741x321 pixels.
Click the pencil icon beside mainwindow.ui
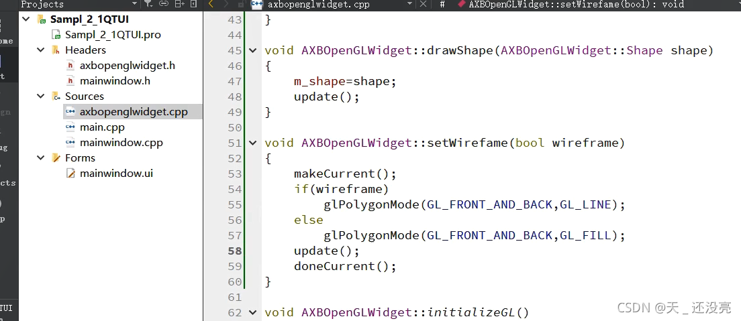[x=70, y=174]
